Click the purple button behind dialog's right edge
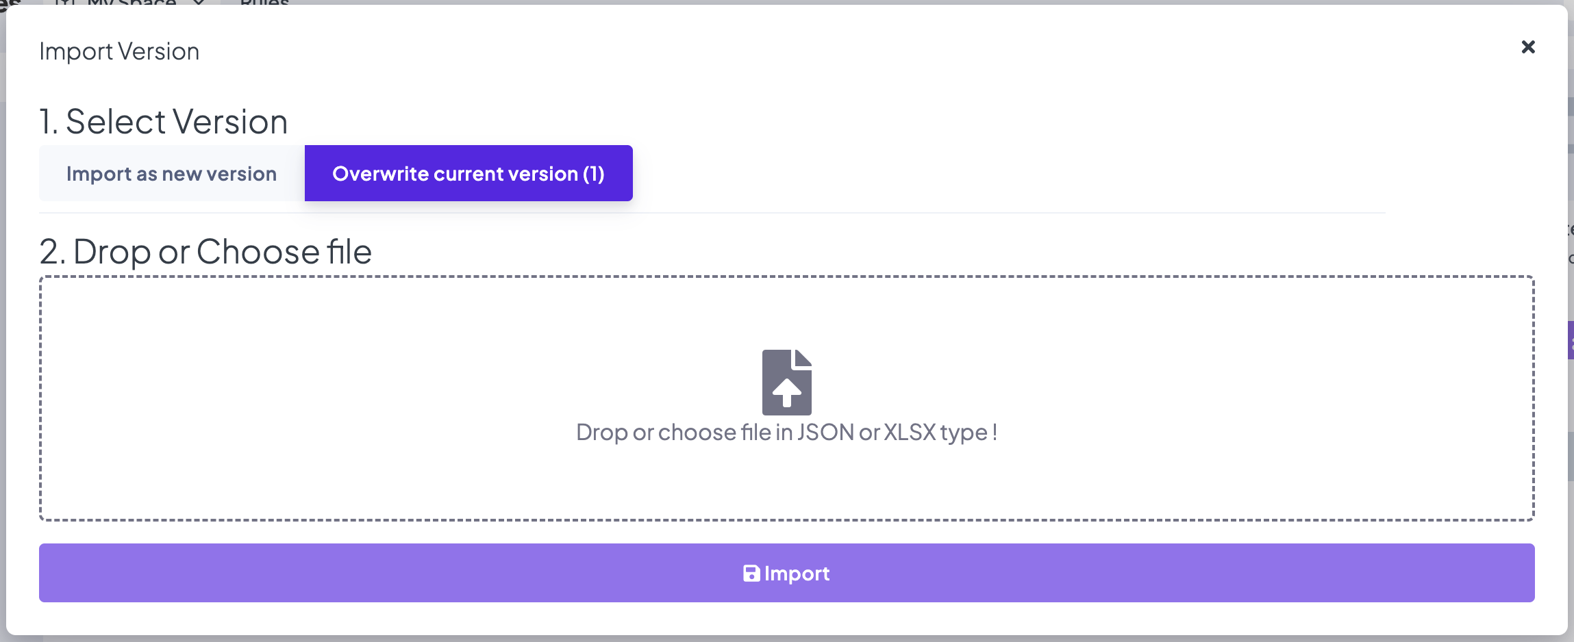 [1571, 340]
